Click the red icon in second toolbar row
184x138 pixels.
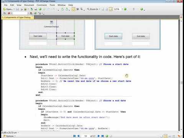coord(9,13)
